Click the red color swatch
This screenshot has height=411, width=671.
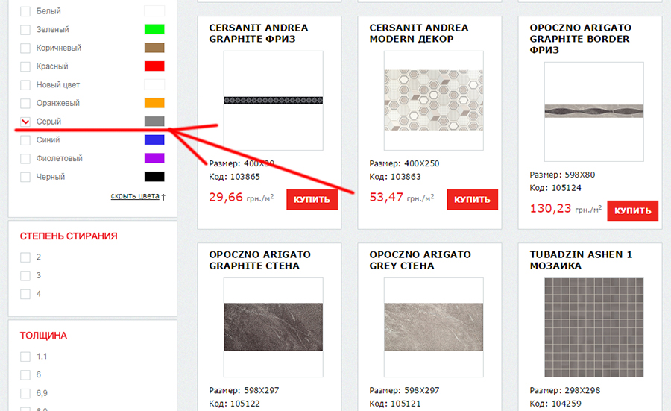click(154, 66)
